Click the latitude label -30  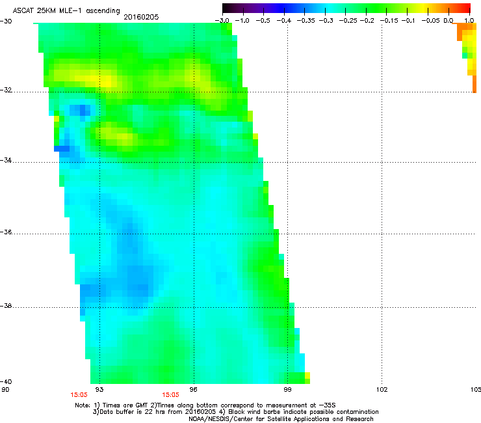tap(6, 21)
